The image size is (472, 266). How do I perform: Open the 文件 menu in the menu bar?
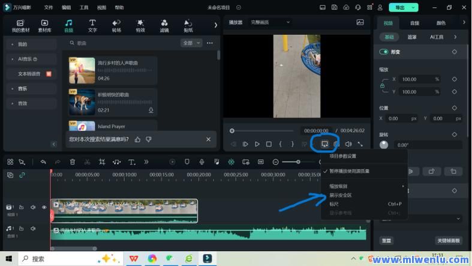click(49, 7)
